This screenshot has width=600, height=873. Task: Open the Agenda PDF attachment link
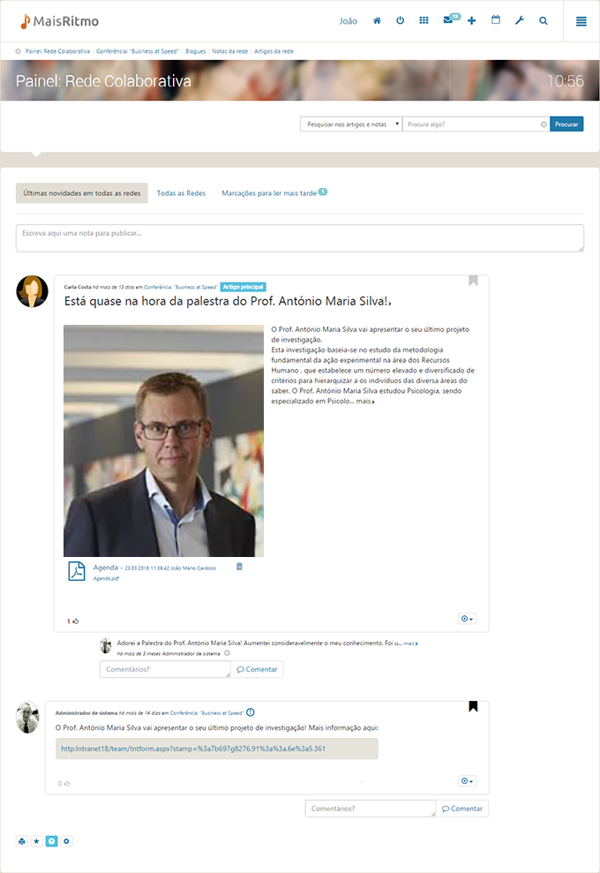[106, 568]
